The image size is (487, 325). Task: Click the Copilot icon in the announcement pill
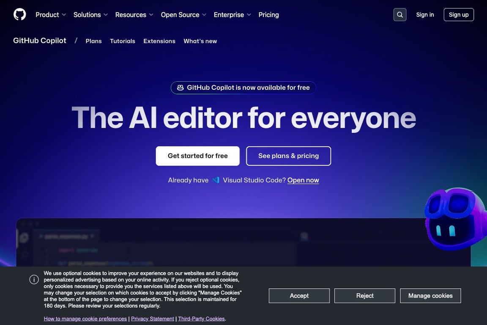[180, 88]
